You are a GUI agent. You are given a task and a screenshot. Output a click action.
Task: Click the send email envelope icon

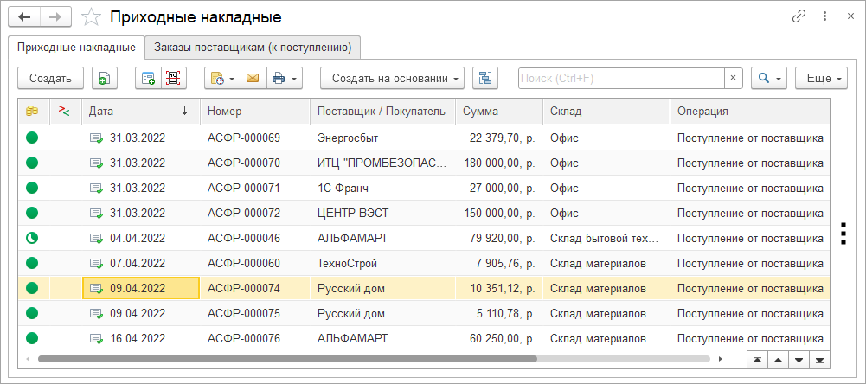coord(253,78)
